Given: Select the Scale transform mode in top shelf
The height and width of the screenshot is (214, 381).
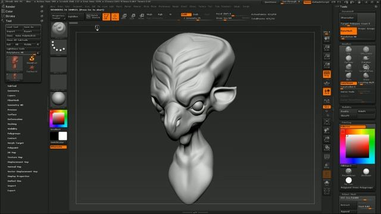Looking at the screenshot, I should pos(133,16).
